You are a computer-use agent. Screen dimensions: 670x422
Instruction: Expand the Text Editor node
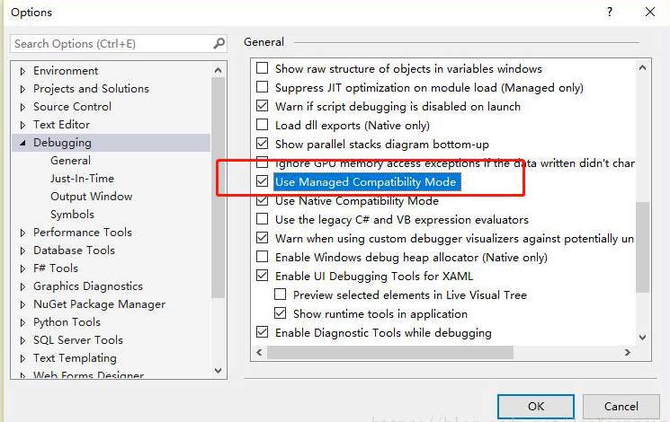point(22,125)
